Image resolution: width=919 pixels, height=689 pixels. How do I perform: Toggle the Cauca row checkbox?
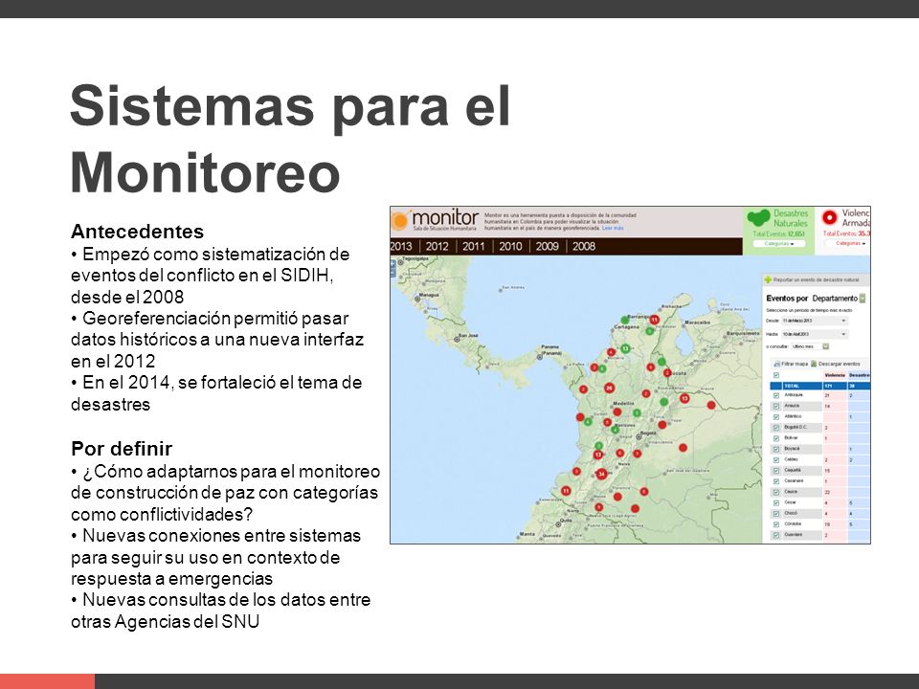click(776, 492)
